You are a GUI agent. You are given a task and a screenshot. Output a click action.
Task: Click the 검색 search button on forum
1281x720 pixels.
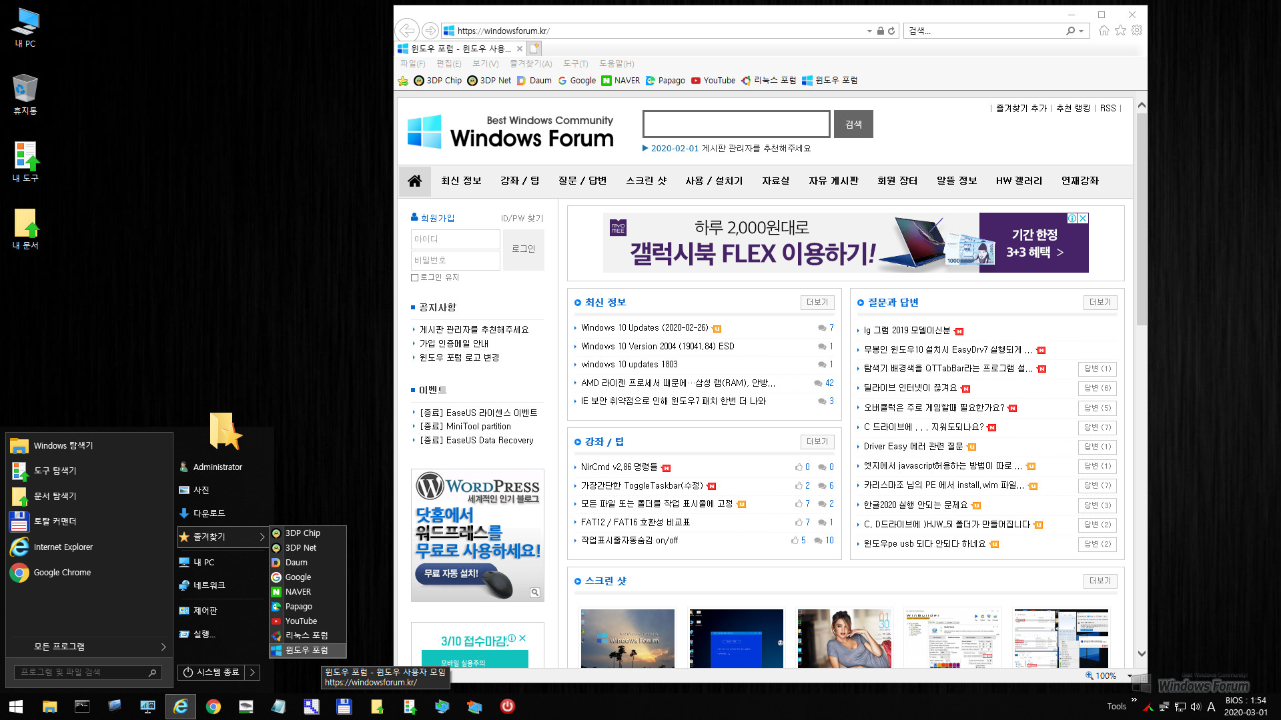[x=853, y=124]
